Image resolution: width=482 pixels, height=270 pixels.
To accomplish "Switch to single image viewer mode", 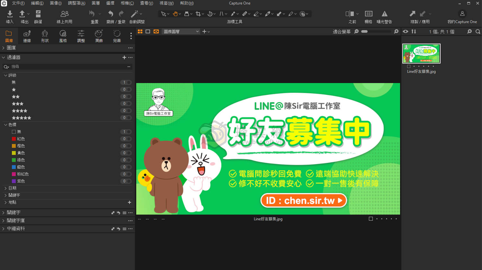I will tap(148, 31).
